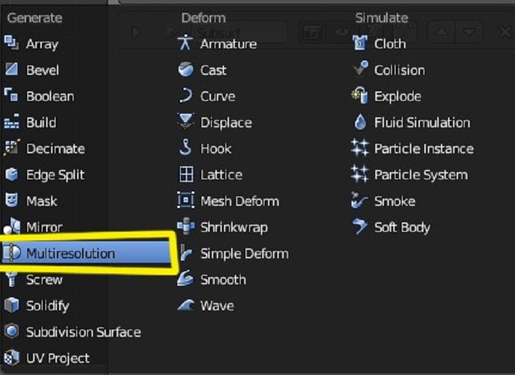
Task: Move Subsurf modifier up with arrow
Action: click(441, 32)
